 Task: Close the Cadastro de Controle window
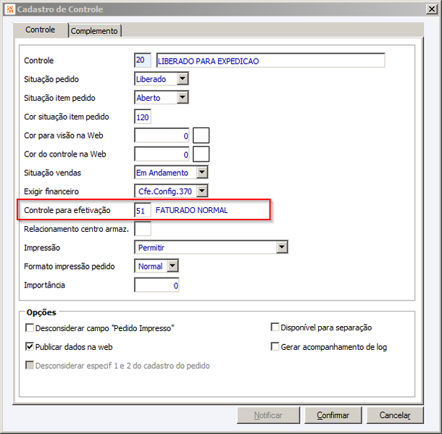click(431, 9)
